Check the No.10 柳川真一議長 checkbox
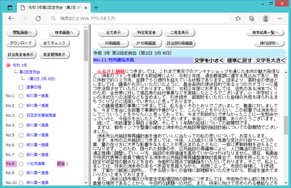 point(21,183)
